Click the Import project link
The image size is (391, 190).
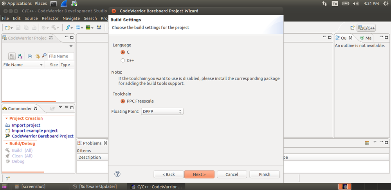tap(26, 125)
